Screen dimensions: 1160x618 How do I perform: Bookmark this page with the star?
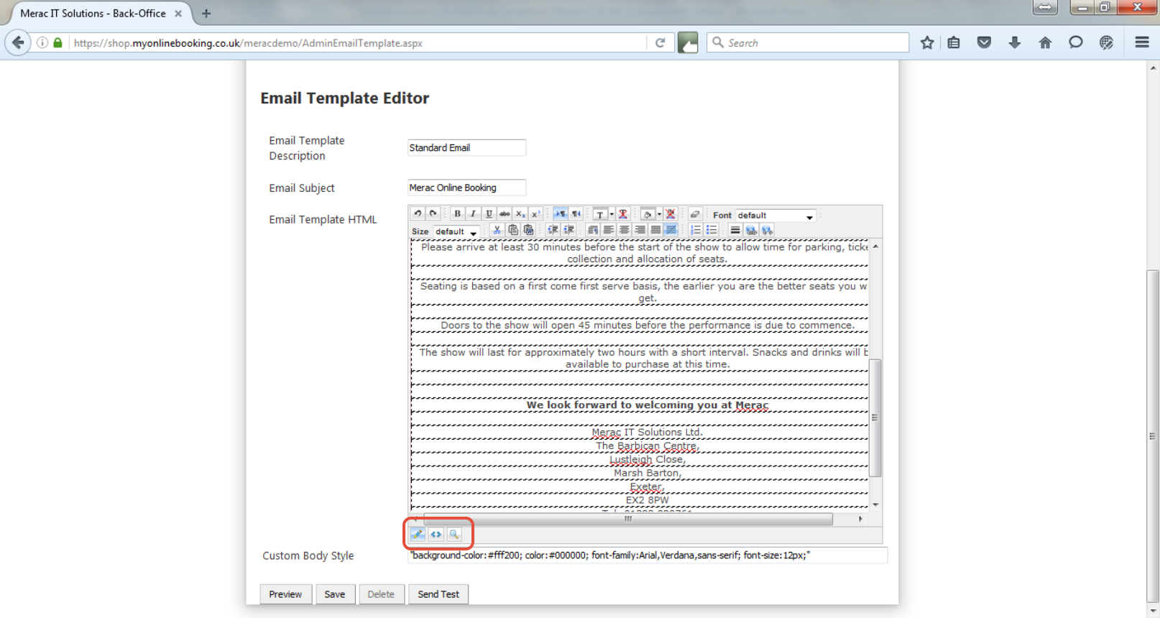tap(927, 42)
